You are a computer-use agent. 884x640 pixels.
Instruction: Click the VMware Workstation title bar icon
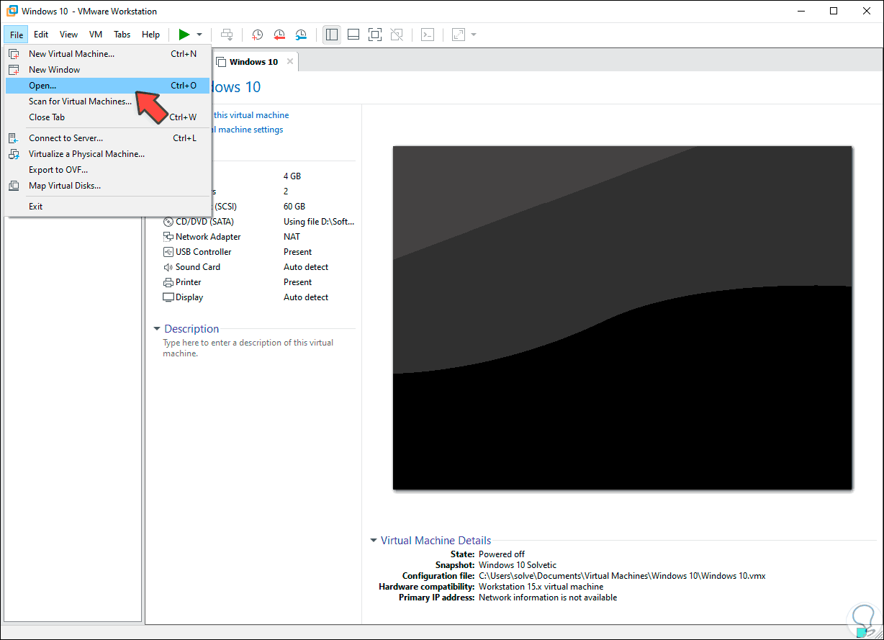[x=12, y=11]
